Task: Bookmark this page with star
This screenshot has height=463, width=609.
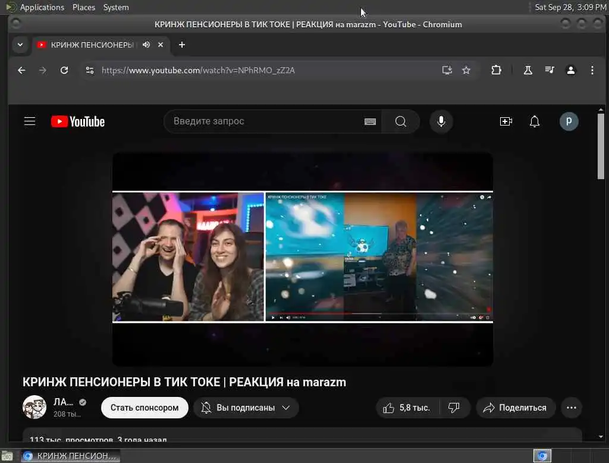Action: 466,70
